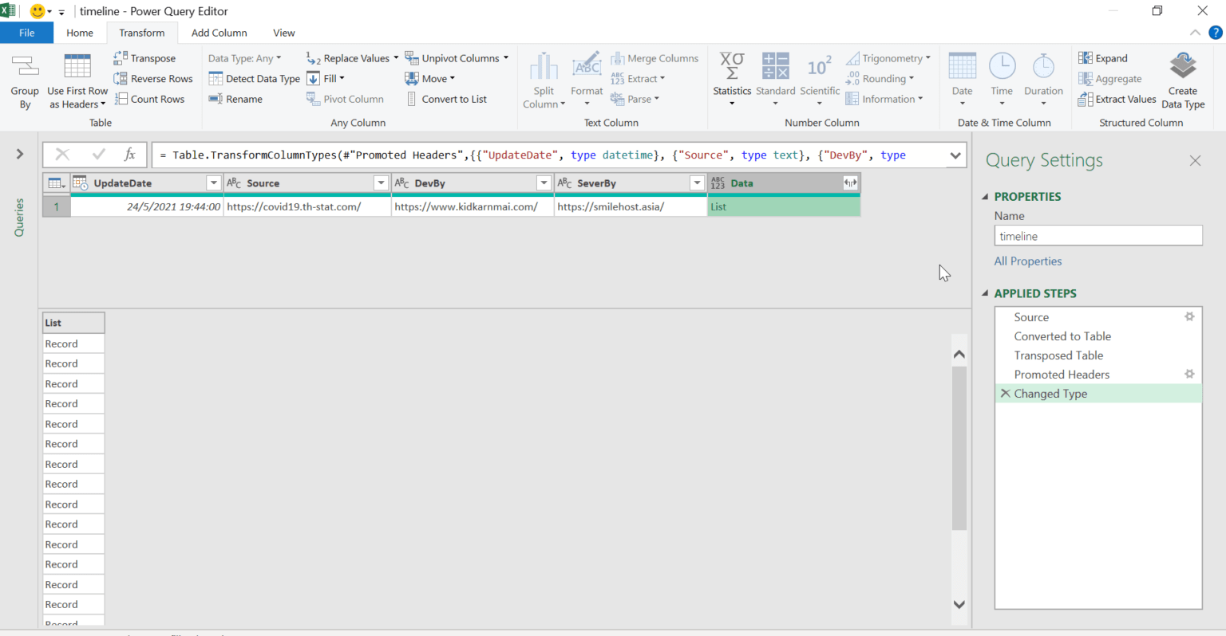This screenshot has width=1226, height=636.
Task: Select Create Data Type in Structured Column
Action: tap(1182, 80)
